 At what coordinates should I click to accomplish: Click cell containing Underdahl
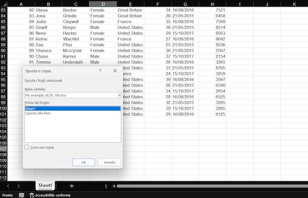coord(76,62)
